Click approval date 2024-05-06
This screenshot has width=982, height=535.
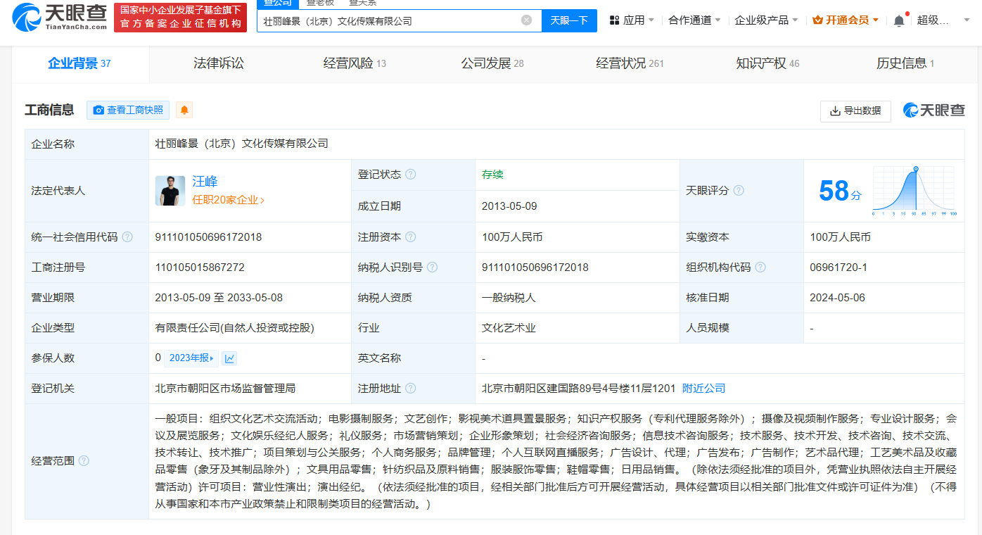tap(837, 298)
